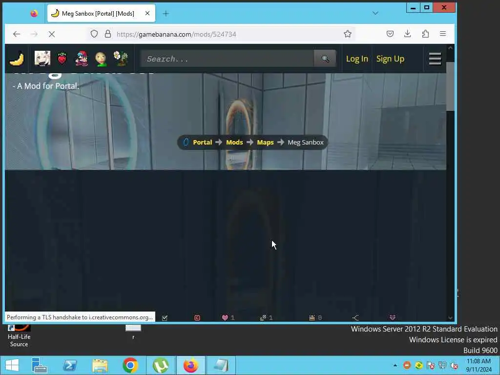Click the address bar URL
500x375 pixels.
coord(176,34)
